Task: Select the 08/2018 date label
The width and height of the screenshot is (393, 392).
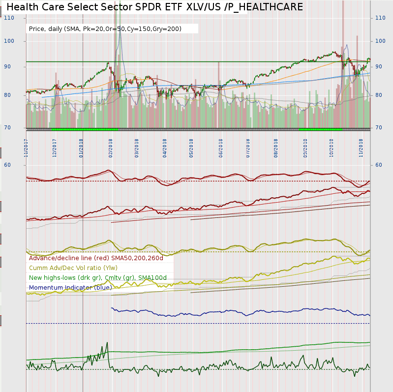Action: pos(276,148)
